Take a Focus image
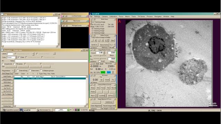This screenshot has width=221, height=124. click(103, 88)
